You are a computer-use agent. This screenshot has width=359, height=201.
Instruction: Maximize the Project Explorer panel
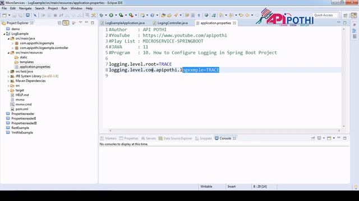point(93,23)
